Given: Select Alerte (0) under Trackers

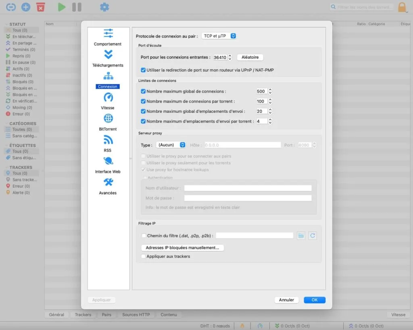Looking at the screenshot, I should 22,193.
